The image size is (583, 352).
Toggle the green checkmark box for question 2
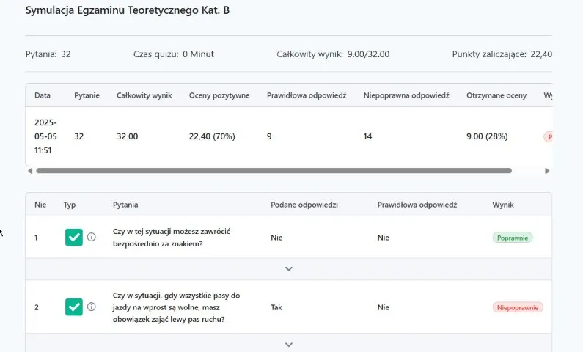tap(74, 307)
